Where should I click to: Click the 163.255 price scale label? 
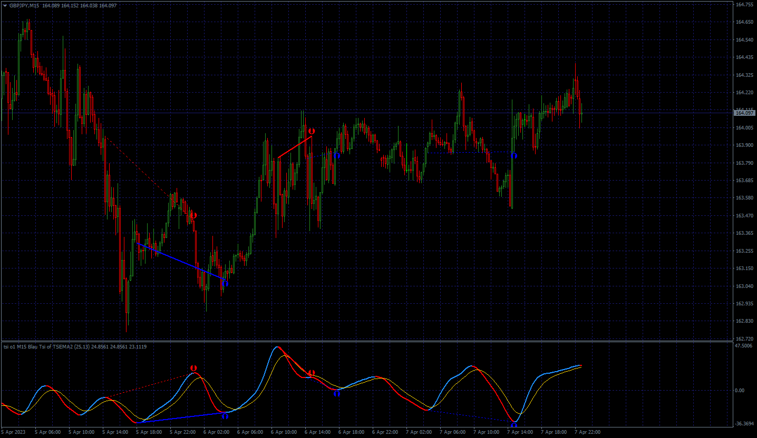click(744, 251)
